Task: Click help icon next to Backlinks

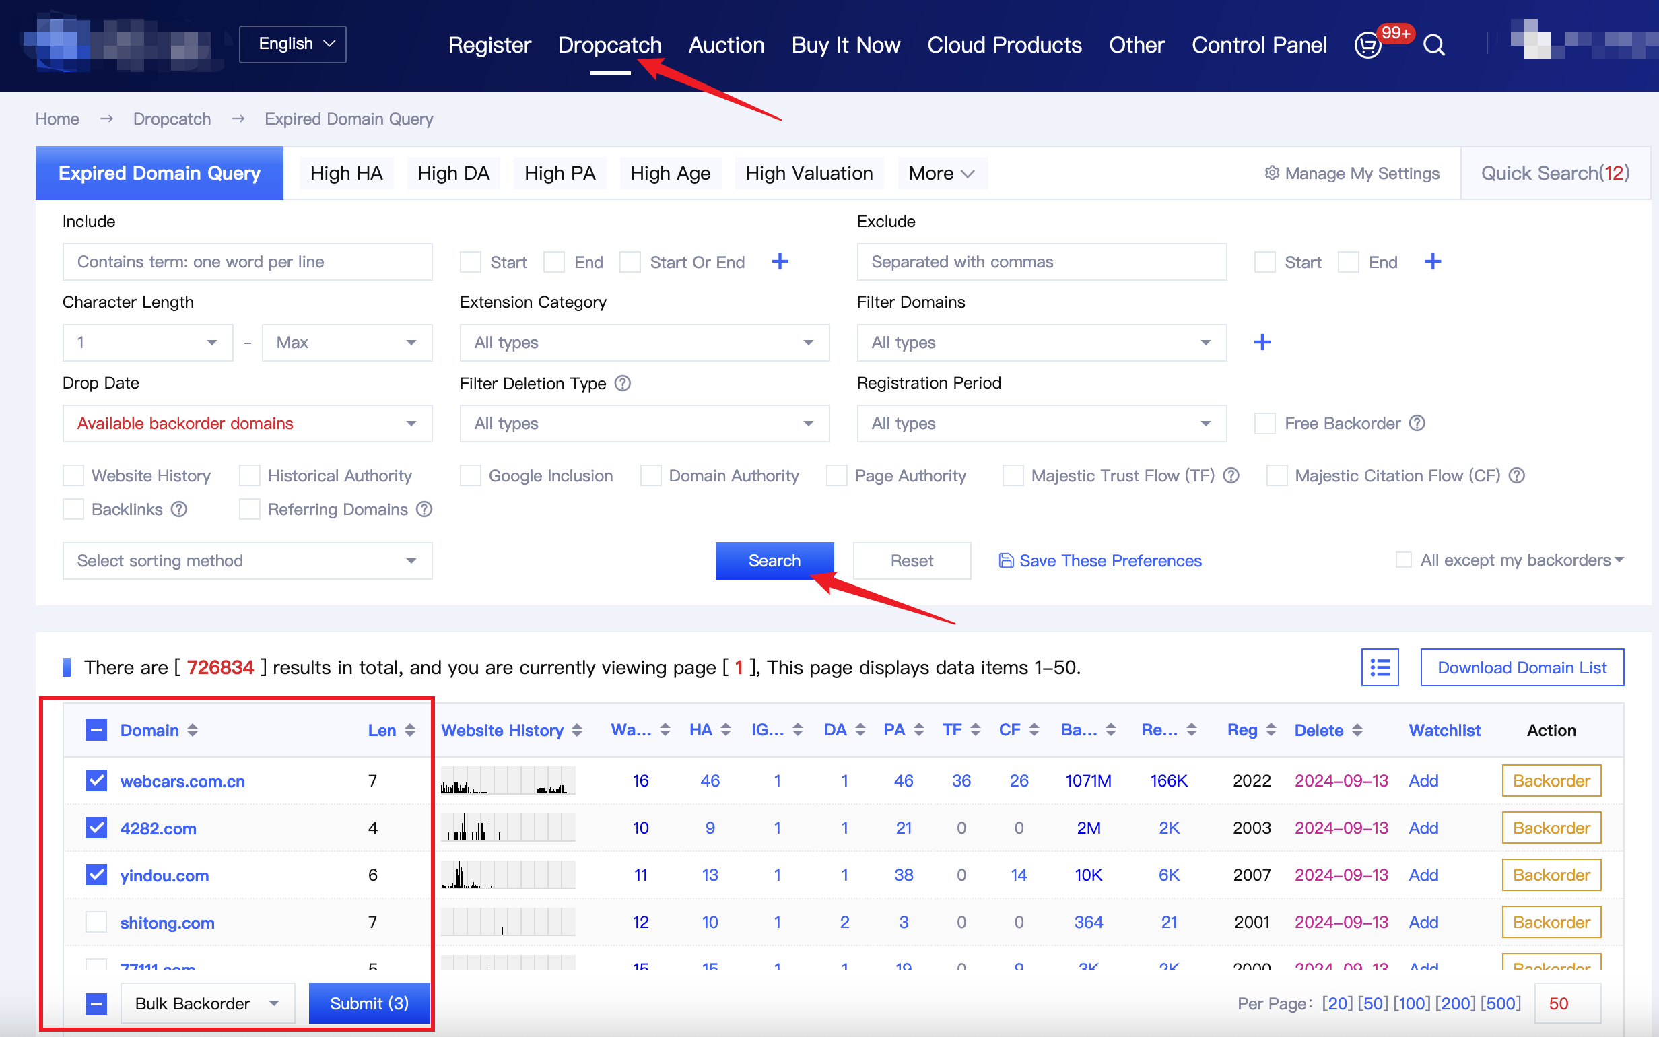Action: (179, 510)
